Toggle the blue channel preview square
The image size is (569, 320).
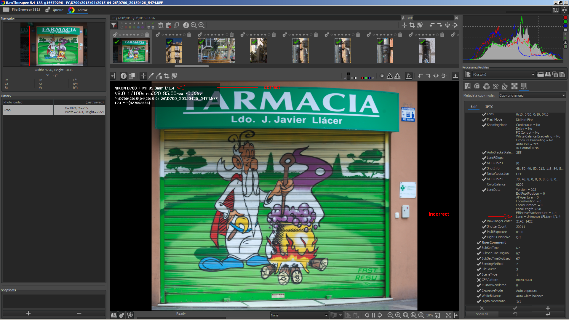(370, 78)
